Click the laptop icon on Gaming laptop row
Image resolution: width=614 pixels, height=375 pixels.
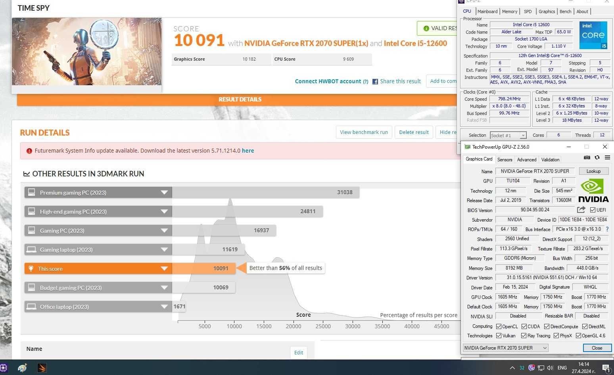click(x=31, y=249)
